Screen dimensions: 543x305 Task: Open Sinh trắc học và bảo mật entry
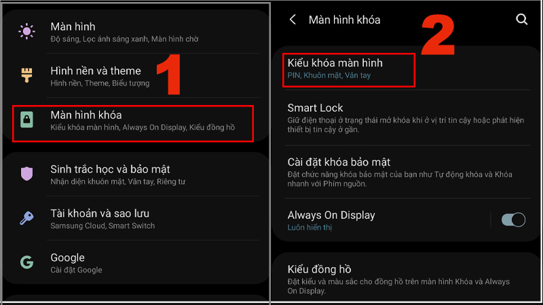pos(136,175)
